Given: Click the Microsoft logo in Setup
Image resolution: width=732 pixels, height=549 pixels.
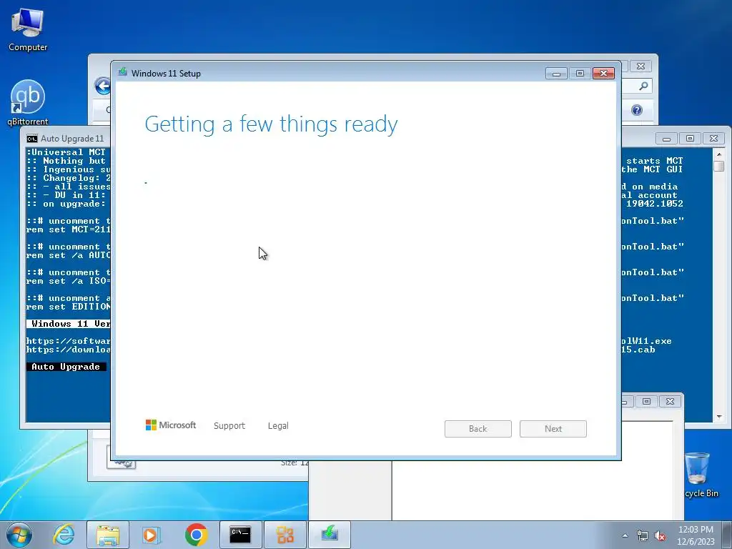Looking at the screenshot, I should coord(171,425).
